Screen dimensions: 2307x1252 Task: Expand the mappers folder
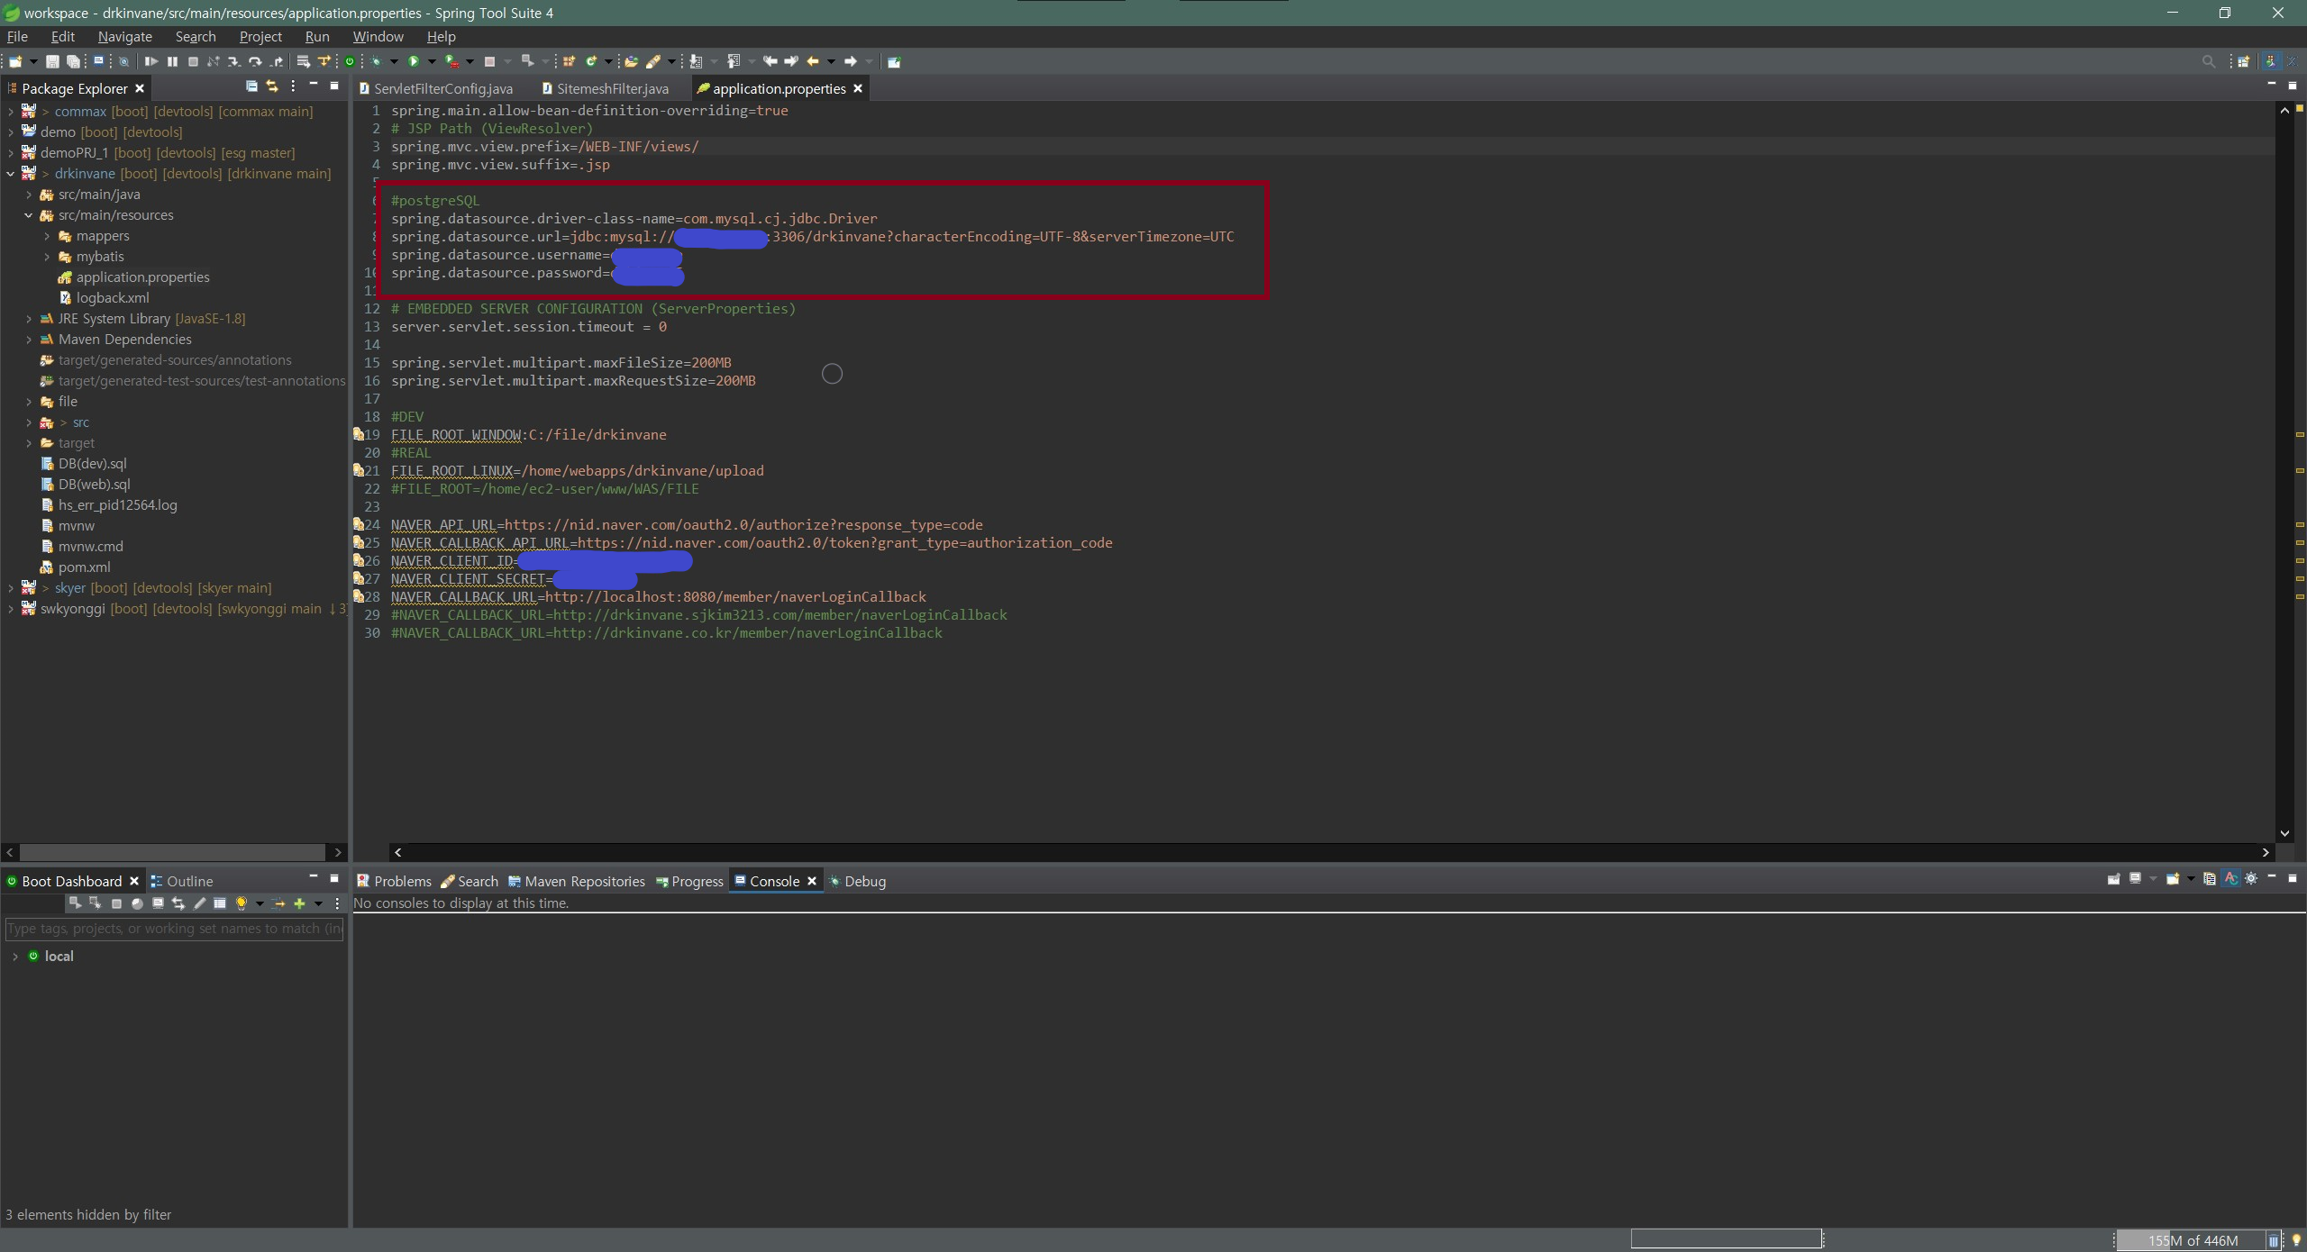47,236
